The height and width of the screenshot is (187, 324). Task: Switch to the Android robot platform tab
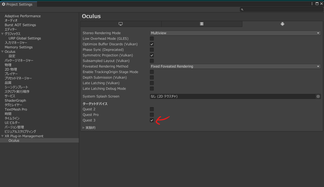282,24
